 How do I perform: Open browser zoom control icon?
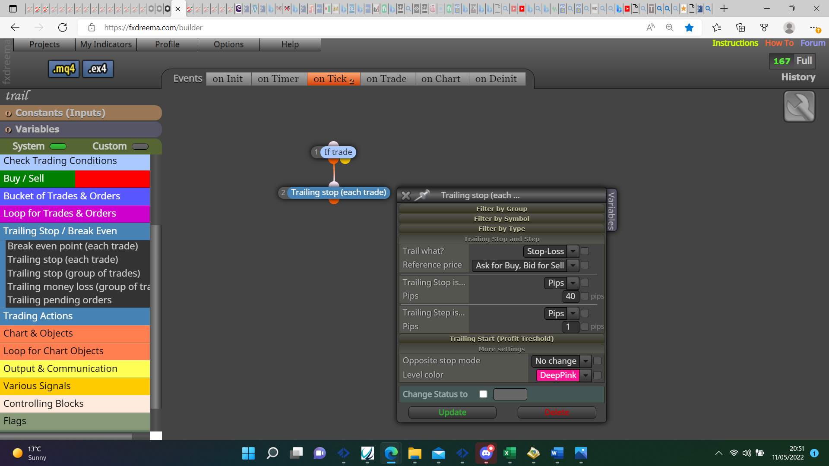[670, 28]
